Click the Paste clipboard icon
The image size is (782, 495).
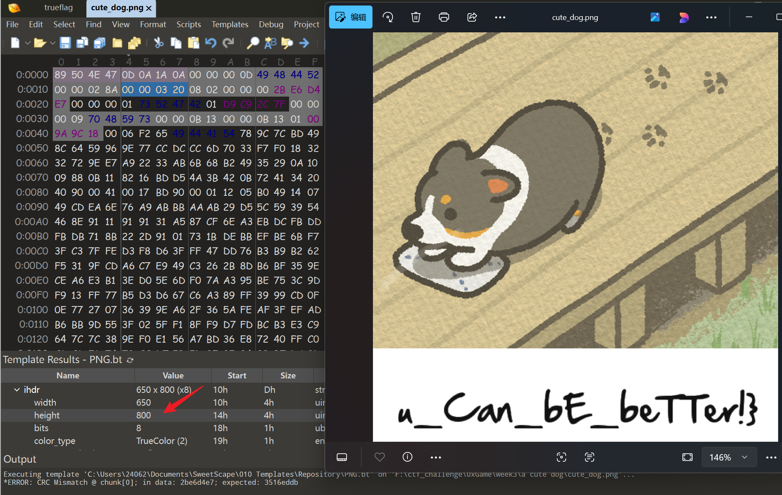pyautogui.click(x=194, y=43)
